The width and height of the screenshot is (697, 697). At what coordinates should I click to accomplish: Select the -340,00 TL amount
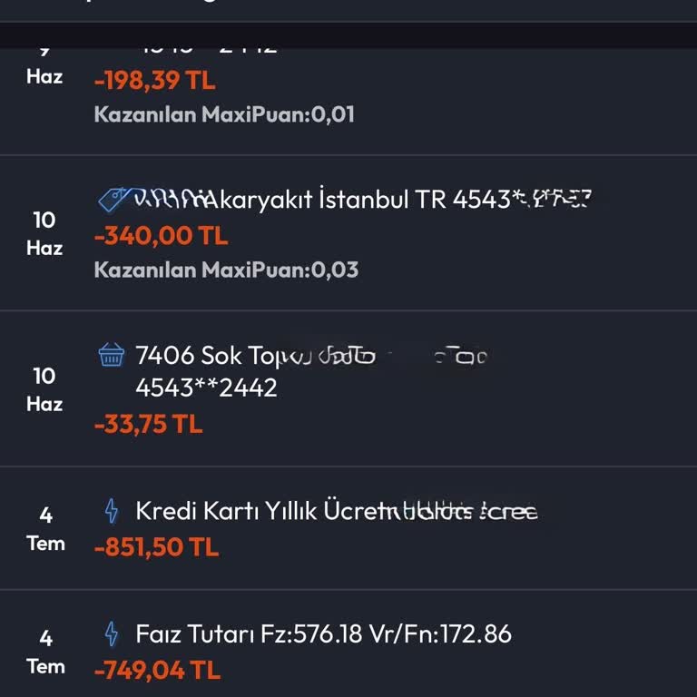(x=162, y=236)
